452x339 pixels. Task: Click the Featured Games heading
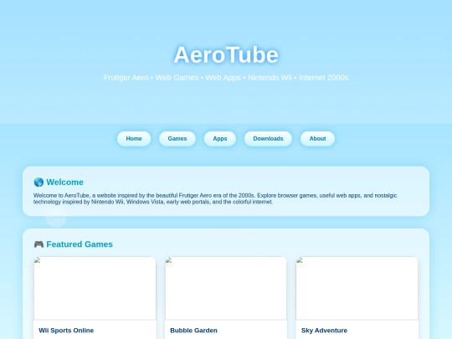(x=80, y=244)
